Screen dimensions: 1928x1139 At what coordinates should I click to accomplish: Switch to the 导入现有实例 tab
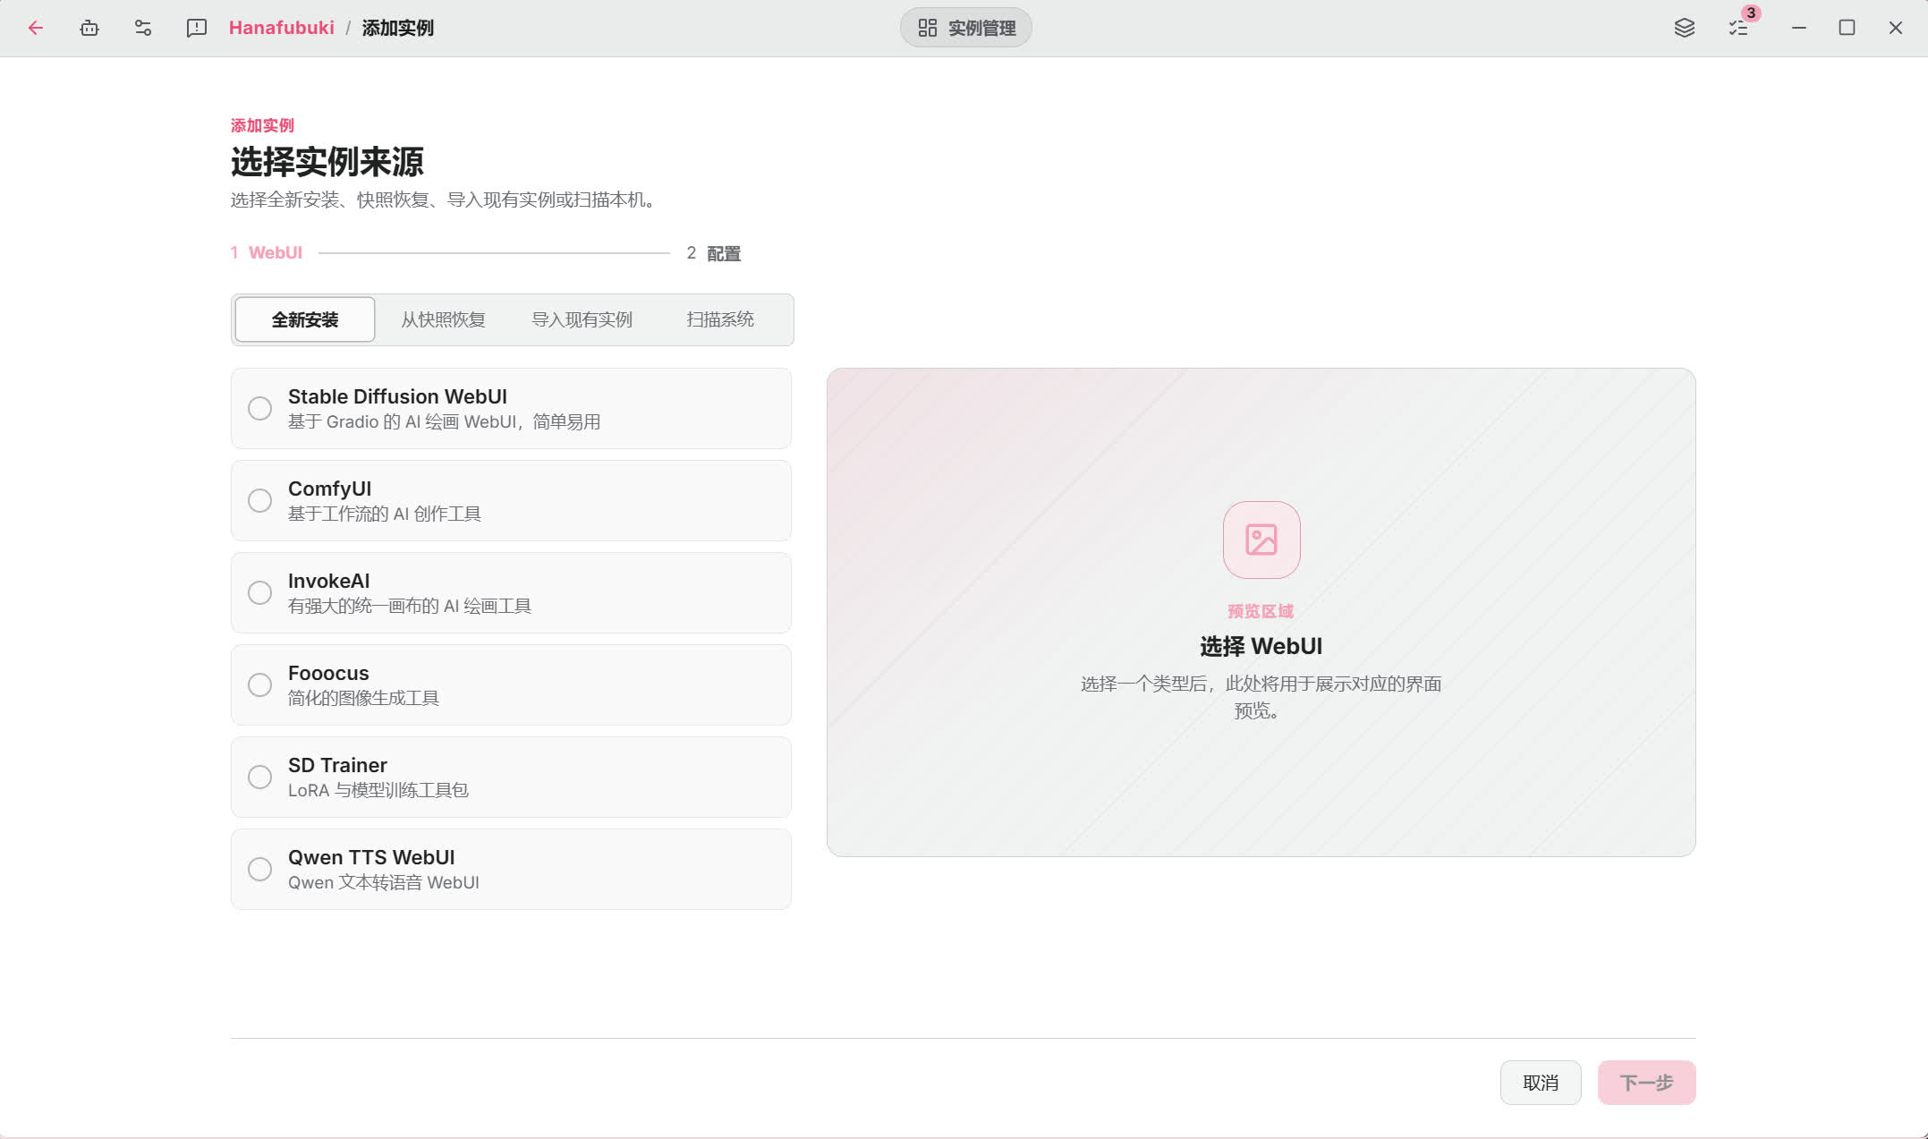pyautogui.click(x=582, y=319)
